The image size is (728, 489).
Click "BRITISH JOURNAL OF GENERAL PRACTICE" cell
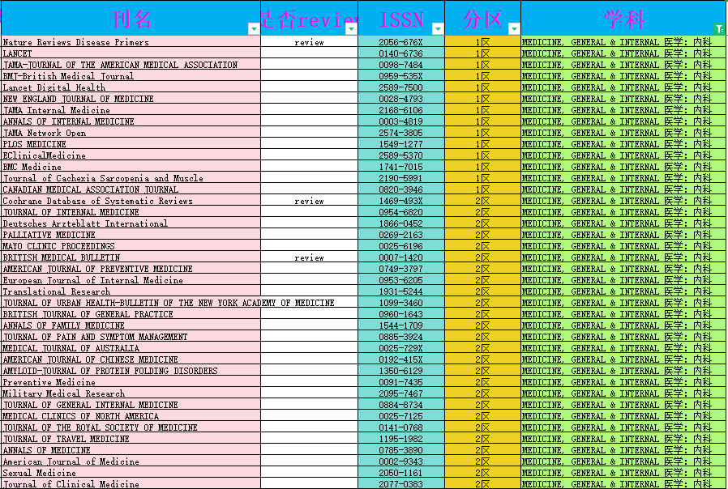[131, 314]
